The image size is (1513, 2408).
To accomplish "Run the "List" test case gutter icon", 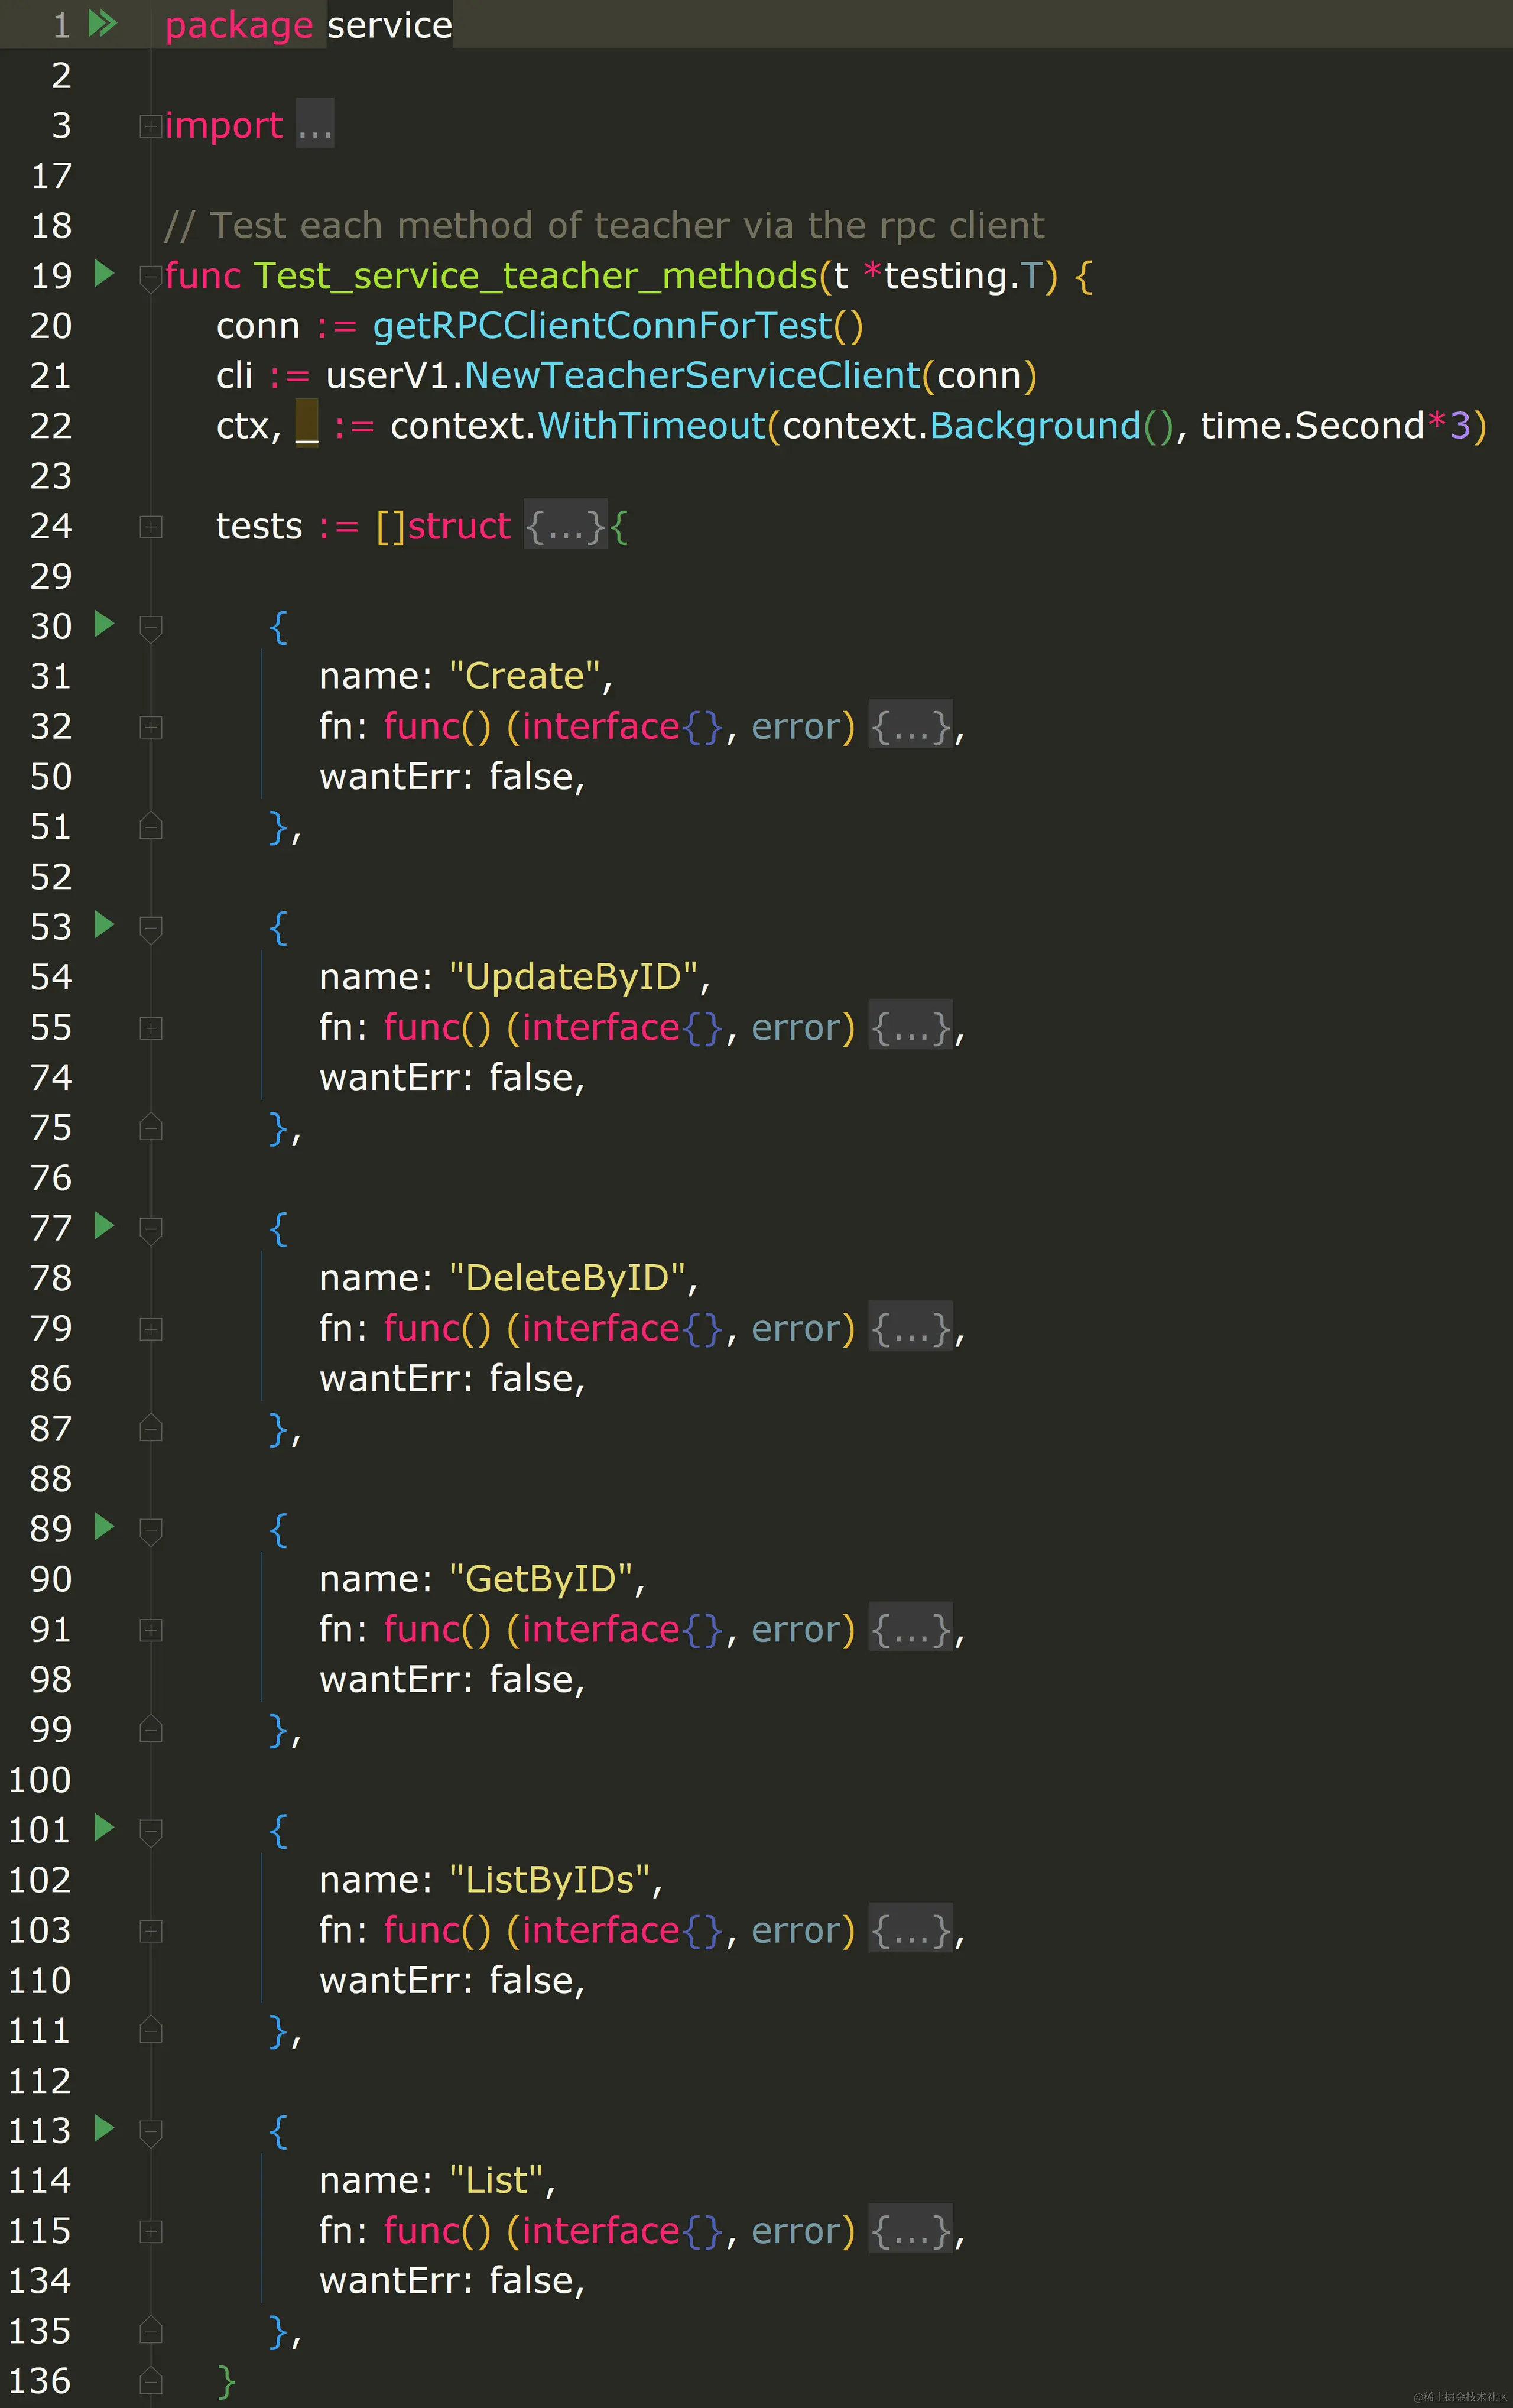I will [104, 2130].
